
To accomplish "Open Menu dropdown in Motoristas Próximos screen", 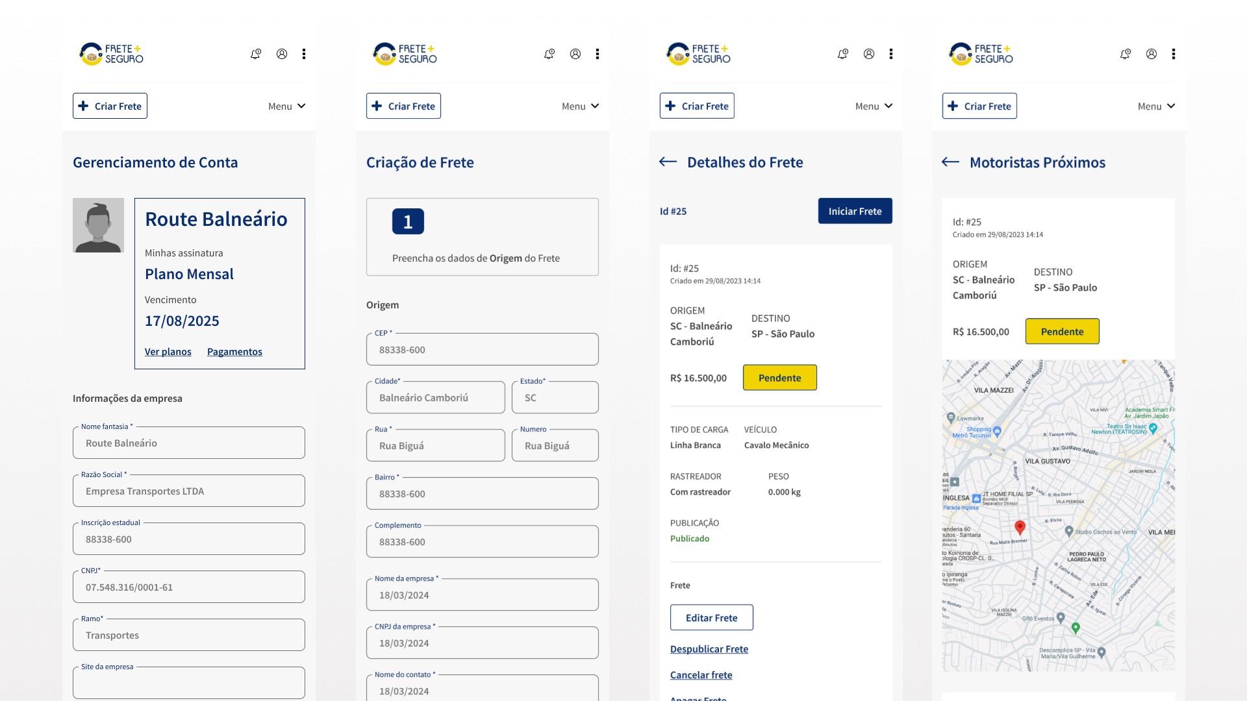I will click(1156, 106).
